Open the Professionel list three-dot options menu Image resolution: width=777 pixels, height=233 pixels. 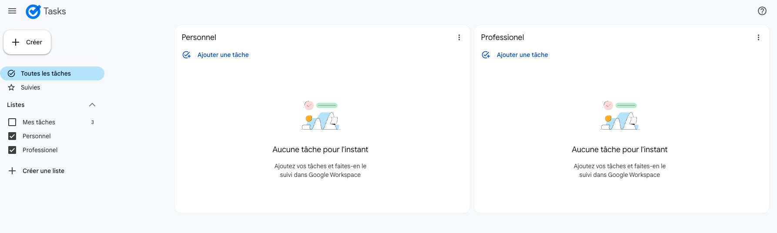(758, 37)
